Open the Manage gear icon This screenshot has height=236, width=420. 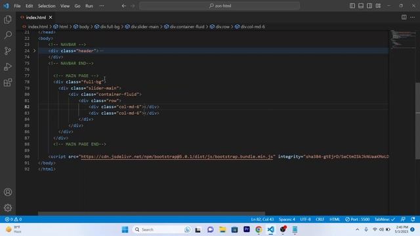[8, 208]
